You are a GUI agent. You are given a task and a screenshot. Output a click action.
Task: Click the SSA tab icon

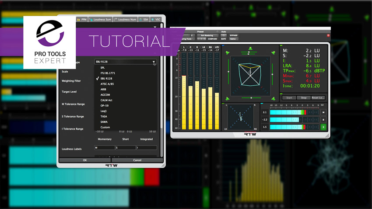tap(140, 19)
